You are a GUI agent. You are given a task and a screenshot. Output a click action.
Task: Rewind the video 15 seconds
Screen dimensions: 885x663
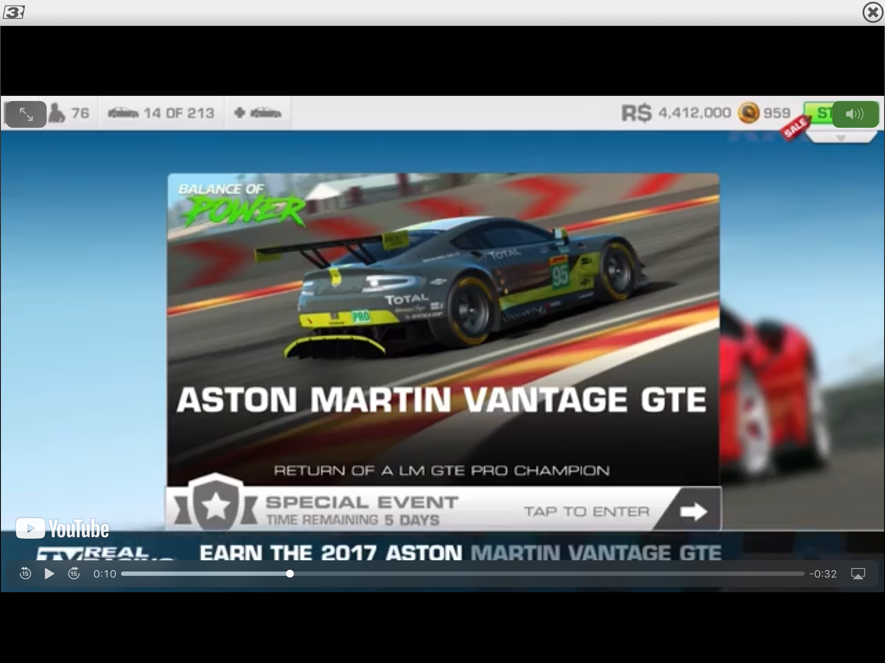25,574
